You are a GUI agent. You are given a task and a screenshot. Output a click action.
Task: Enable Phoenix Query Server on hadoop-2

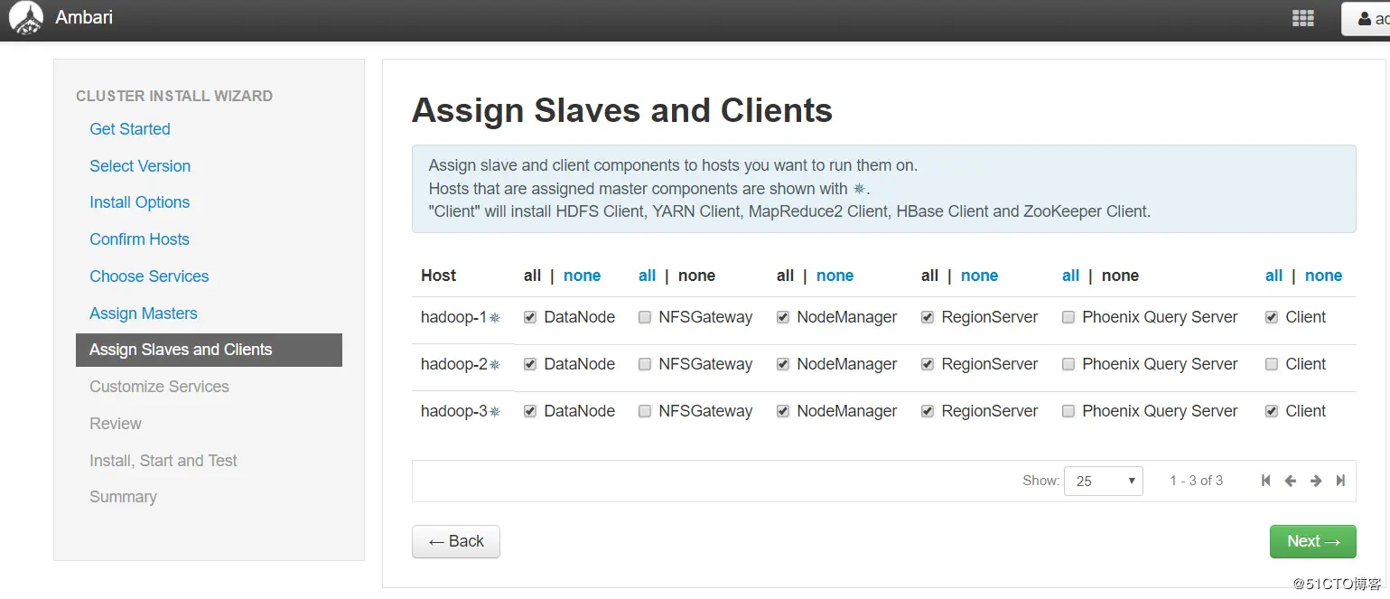coord(1068,364)
